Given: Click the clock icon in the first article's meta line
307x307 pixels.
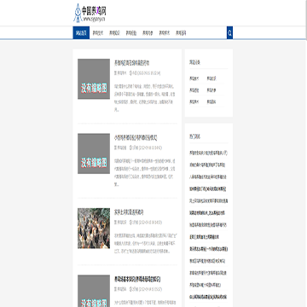Looking at the screenshot, I should point(130,73).
